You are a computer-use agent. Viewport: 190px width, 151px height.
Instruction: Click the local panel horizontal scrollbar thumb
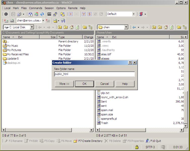coord(39,130)
